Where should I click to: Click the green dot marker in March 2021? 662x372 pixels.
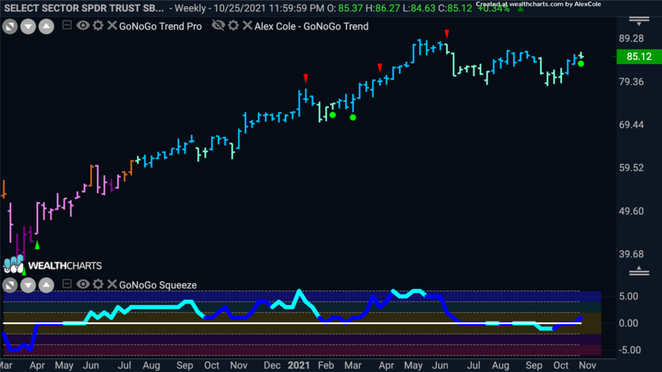click(x=353, y=118)
